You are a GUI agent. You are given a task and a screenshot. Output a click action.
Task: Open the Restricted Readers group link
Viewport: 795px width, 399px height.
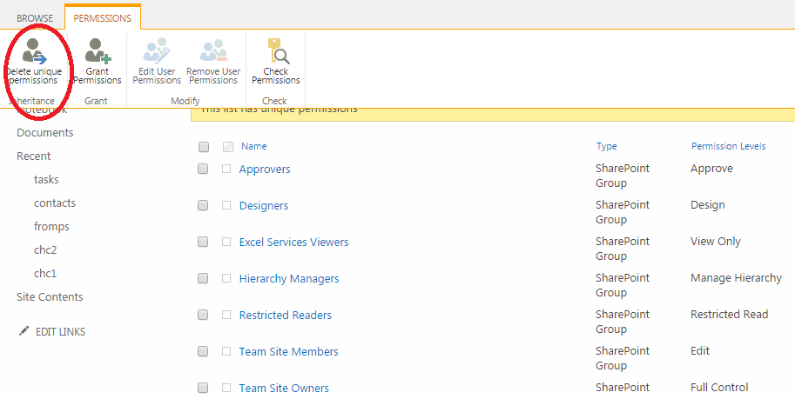[x=286, y=315]
